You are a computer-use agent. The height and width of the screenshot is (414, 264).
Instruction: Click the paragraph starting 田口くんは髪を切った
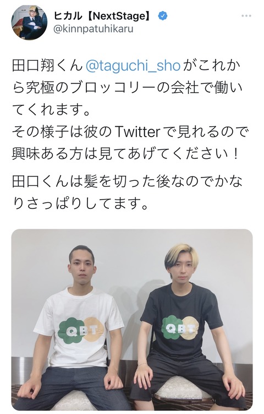127,192
